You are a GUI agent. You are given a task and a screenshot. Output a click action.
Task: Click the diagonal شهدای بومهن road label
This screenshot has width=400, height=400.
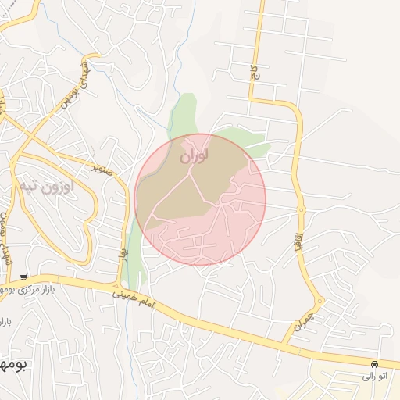(75, 85)
